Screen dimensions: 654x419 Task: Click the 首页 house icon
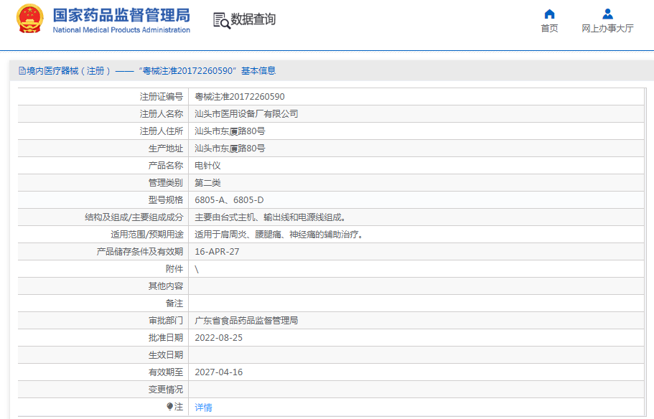[549, 14]
